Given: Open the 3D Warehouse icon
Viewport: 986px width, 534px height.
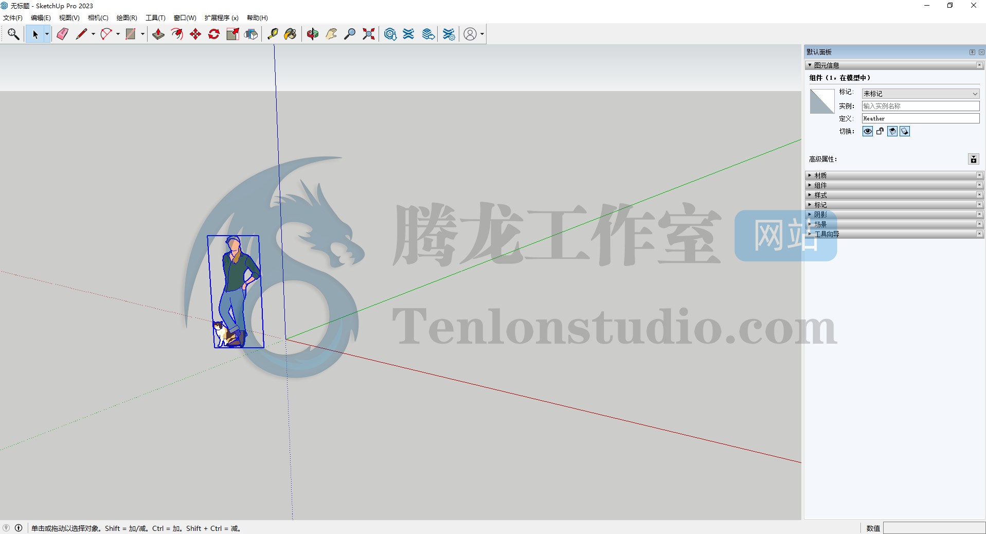Looking at the screenshot, I should pos(390,34).
